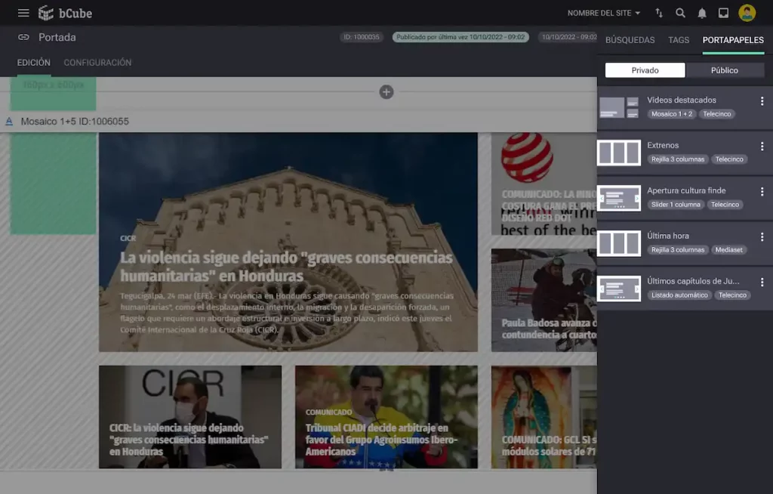This screenshot has height=494, width=773.
Task: Click the inbox tray icon in header
Action: point(723,13)
